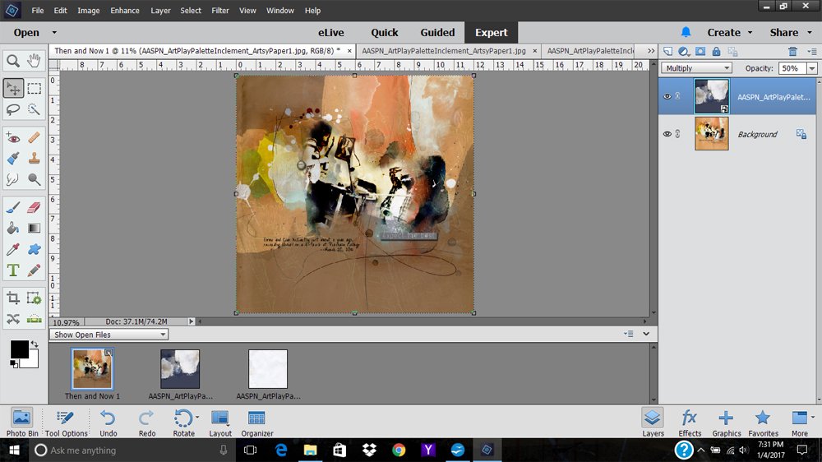Select the Paint Bucket tool
Screen dimensions: 822x462
13,228
